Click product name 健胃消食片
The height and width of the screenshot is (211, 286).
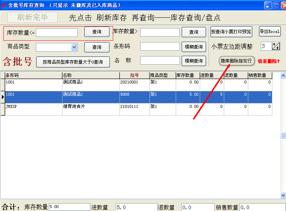[x=91, y=109]
